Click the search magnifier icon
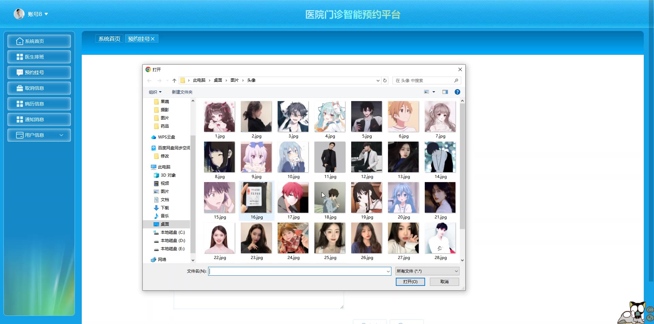Image resolution: width=654 pixels, height=324 pixels. click(456, 81)
